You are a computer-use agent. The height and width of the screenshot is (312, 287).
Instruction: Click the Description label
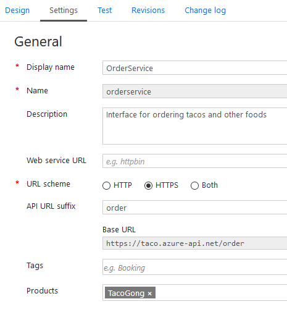47,114
